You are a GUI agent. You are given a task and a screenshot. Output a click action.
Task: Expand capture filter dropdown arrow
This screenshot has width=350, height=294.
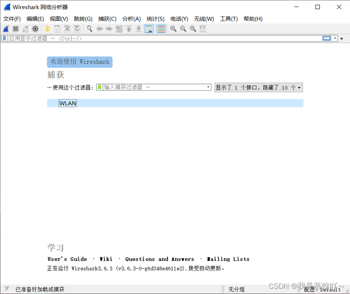tap(208, 87)
